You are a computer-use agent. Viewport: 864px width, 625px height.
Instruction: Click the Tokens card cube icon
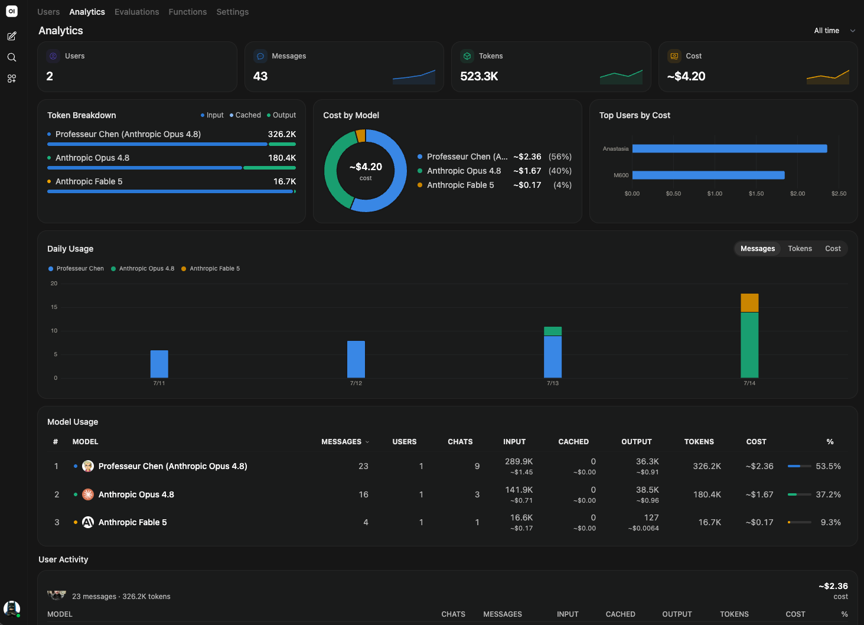[x=467, y=56]
